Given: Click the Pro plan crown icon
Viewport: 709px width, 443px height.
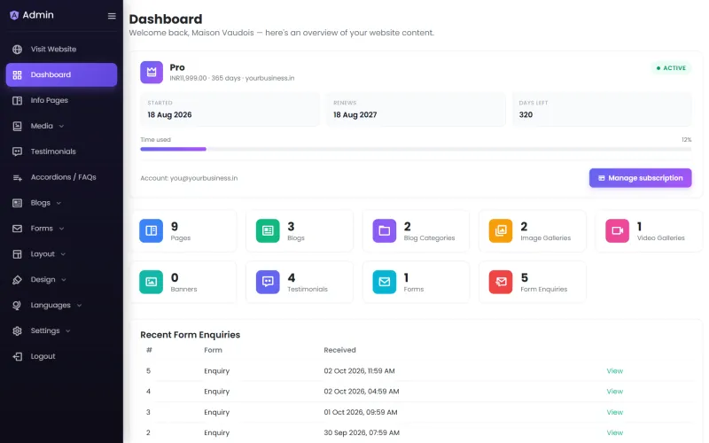Looking at the screenshot, I should point(152,73).
